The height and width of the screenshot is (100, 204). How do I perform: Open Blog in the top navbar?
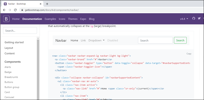[x=92, y=19]
